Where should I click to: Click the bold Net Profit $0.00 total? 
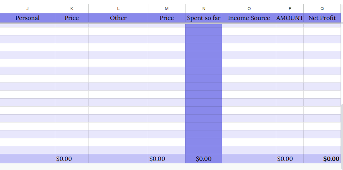(331, 159)
